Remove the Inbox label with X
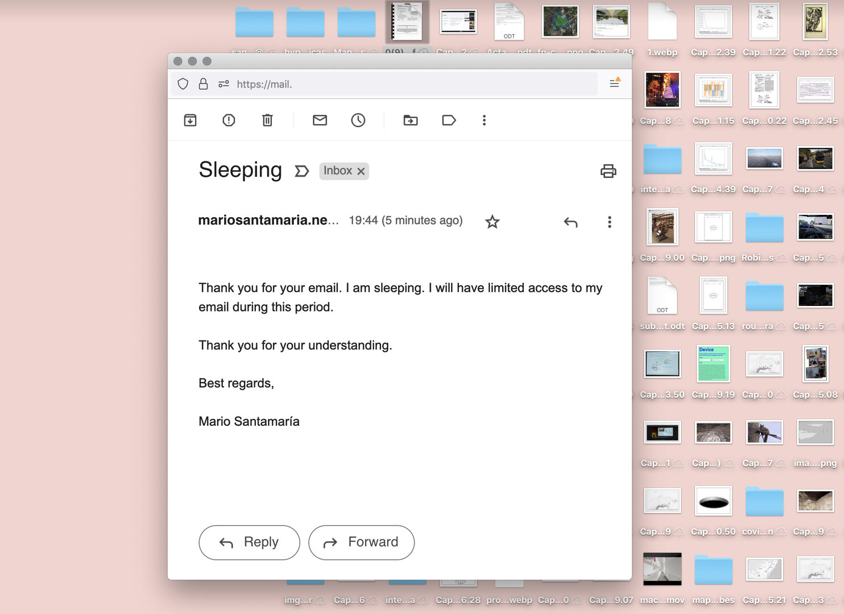The width and height of the screenshot is (844, 614). pos(361,171)
